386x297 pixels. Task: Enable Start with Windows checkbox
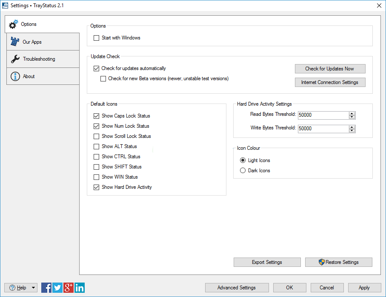pyautogui.click(x=96, y=38)
